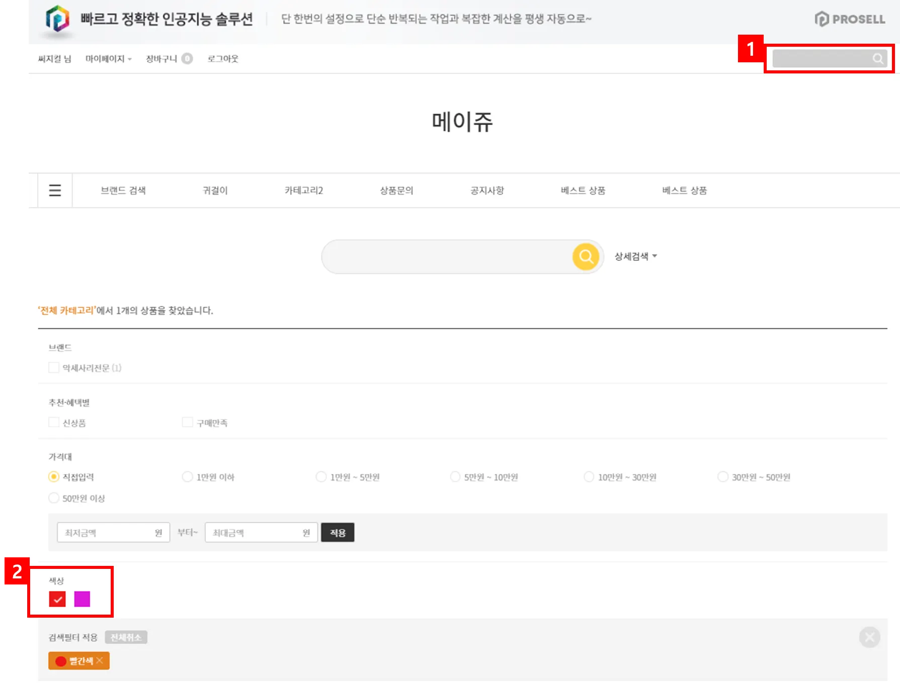Click the 씨지컬 님 user name
This screenshot has height=687, width=900.
(x=55, y=59)
